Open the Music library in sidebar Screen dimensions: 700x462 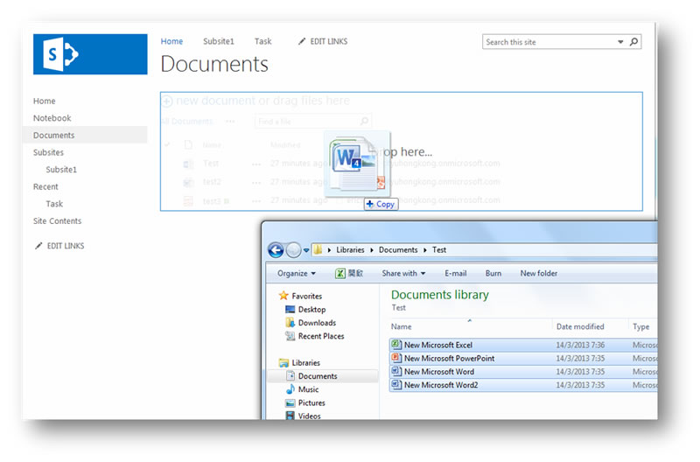pyautogui.click(x=308, y=389)
